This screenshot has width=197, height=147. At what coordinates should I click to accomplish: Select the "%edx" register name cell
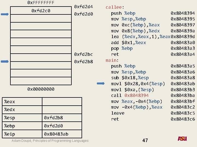tap(22, 109)
